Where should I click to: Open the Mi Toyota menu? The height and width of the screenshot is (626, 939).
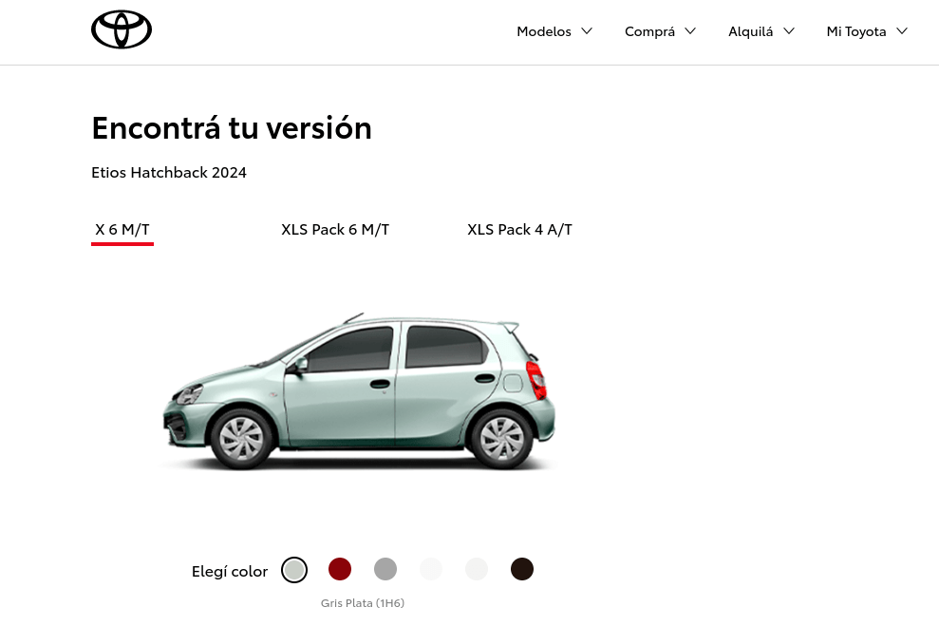pos(856,31)
